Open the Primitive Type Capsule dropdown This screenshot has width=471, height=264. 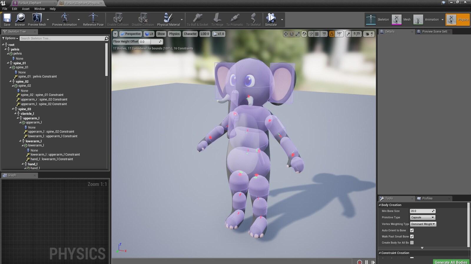point(422,217)
